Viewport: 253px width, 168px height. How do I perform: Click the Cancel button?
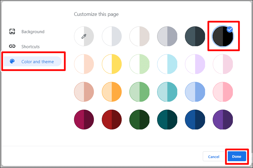pyautogui.click(x=214, y=156)
